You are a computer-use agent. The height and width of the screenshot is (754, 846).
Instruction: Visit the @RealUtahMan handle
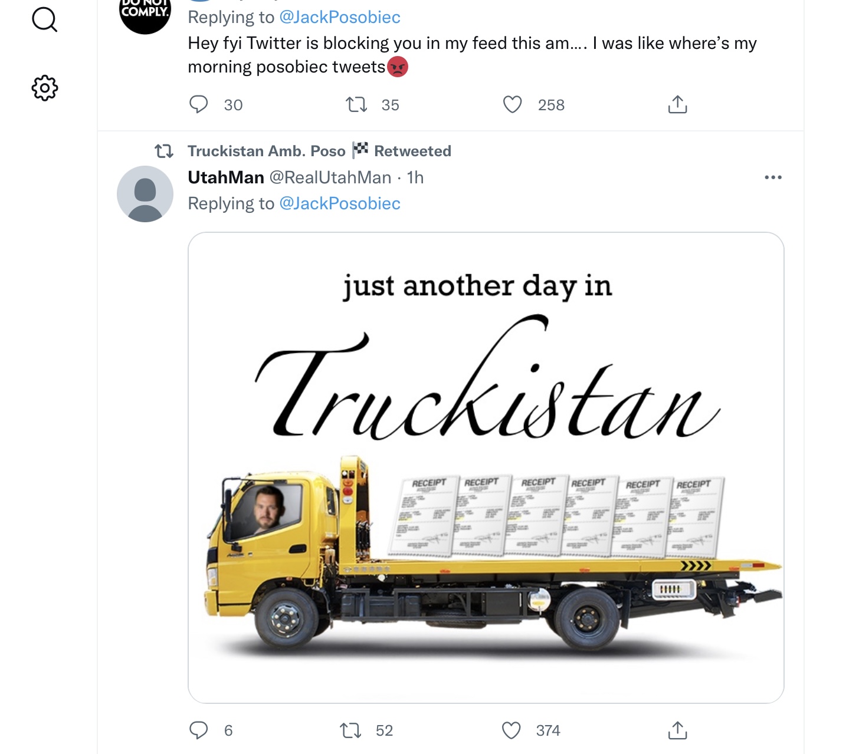[330, 177]
